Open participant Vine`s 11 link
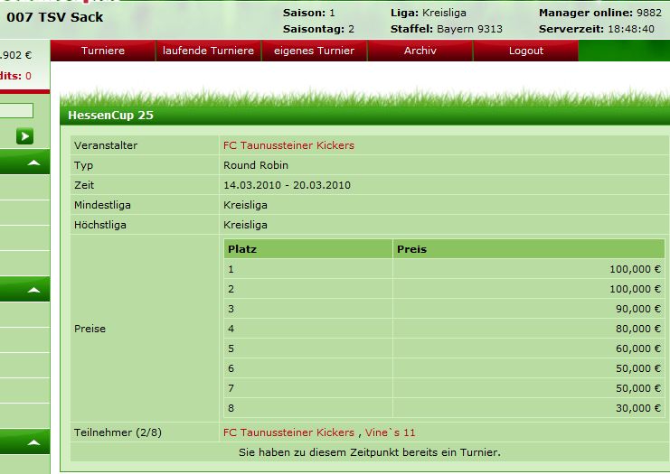This screenshot has width=670, height=474. tap(391, 432)
